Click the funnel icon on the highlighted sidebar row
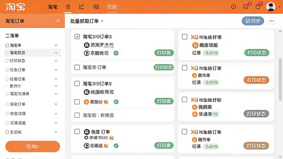The width and height of the screenshot is (283, 159). click(7, 53)
